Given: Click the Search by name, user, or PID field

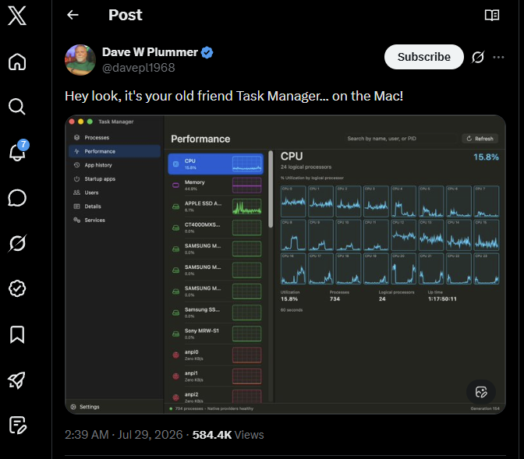Looking at the screenshot, I should click(401, 139).
